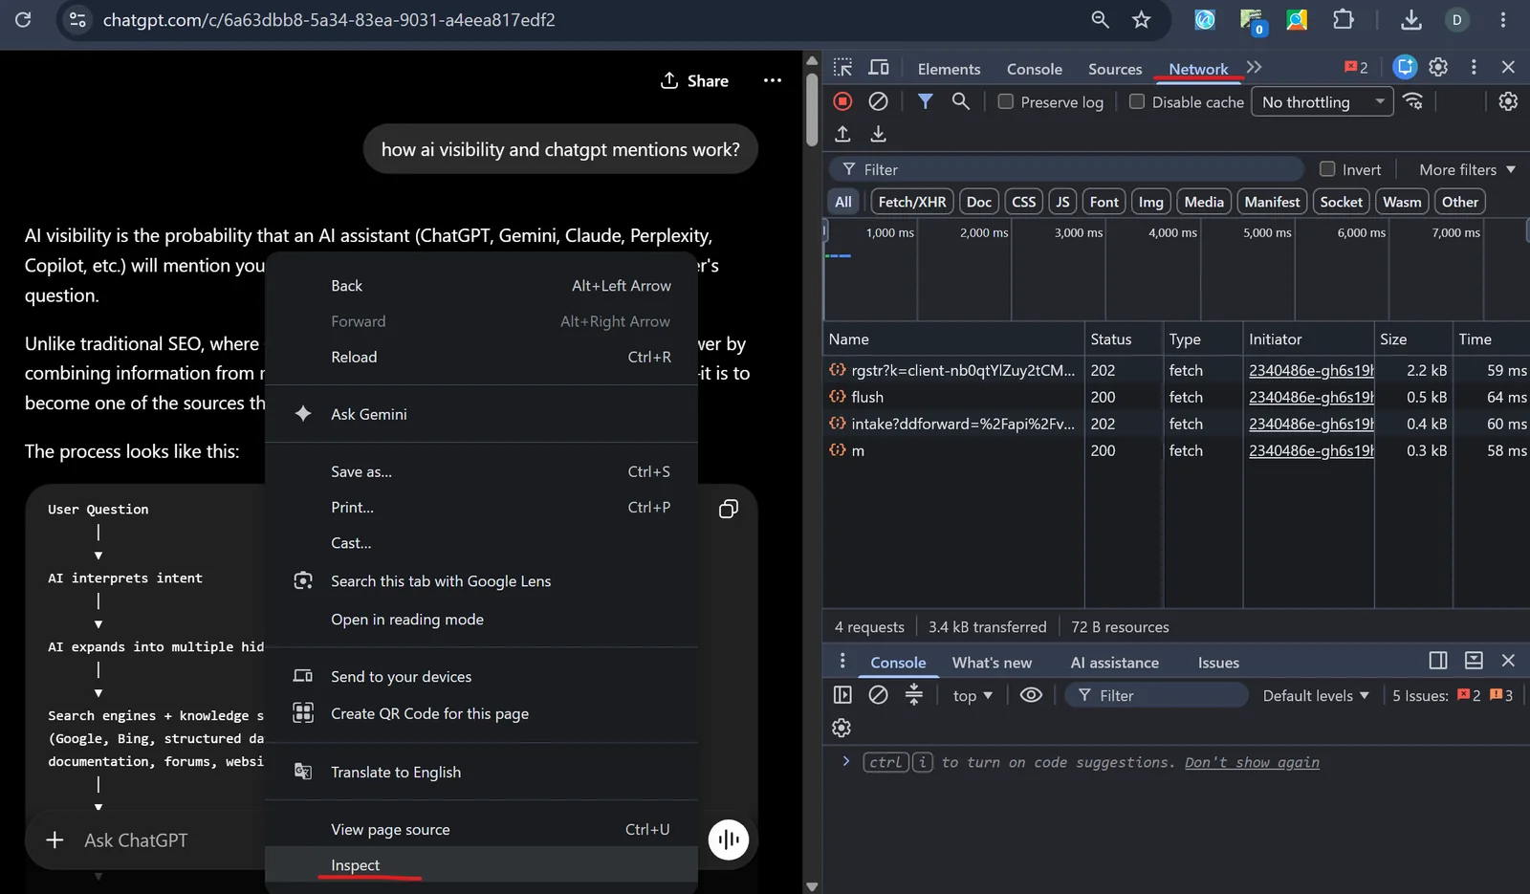Show the 2 errors badge
This screenshot has height=894, width=1530.
(x=1356, y=67)
